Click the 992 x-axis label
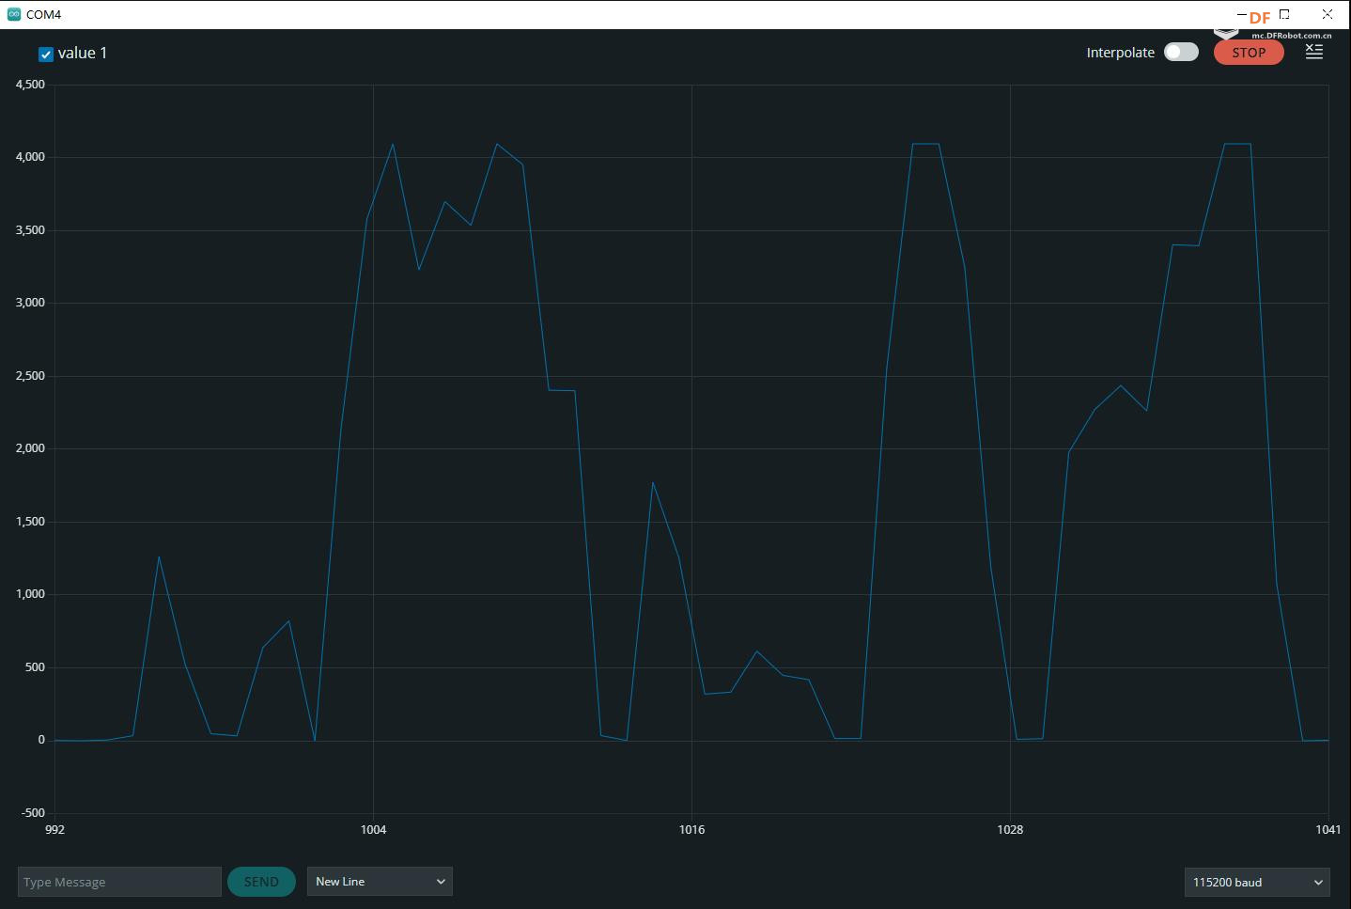This screenshot has height=909, width=1351. (54, 829)
